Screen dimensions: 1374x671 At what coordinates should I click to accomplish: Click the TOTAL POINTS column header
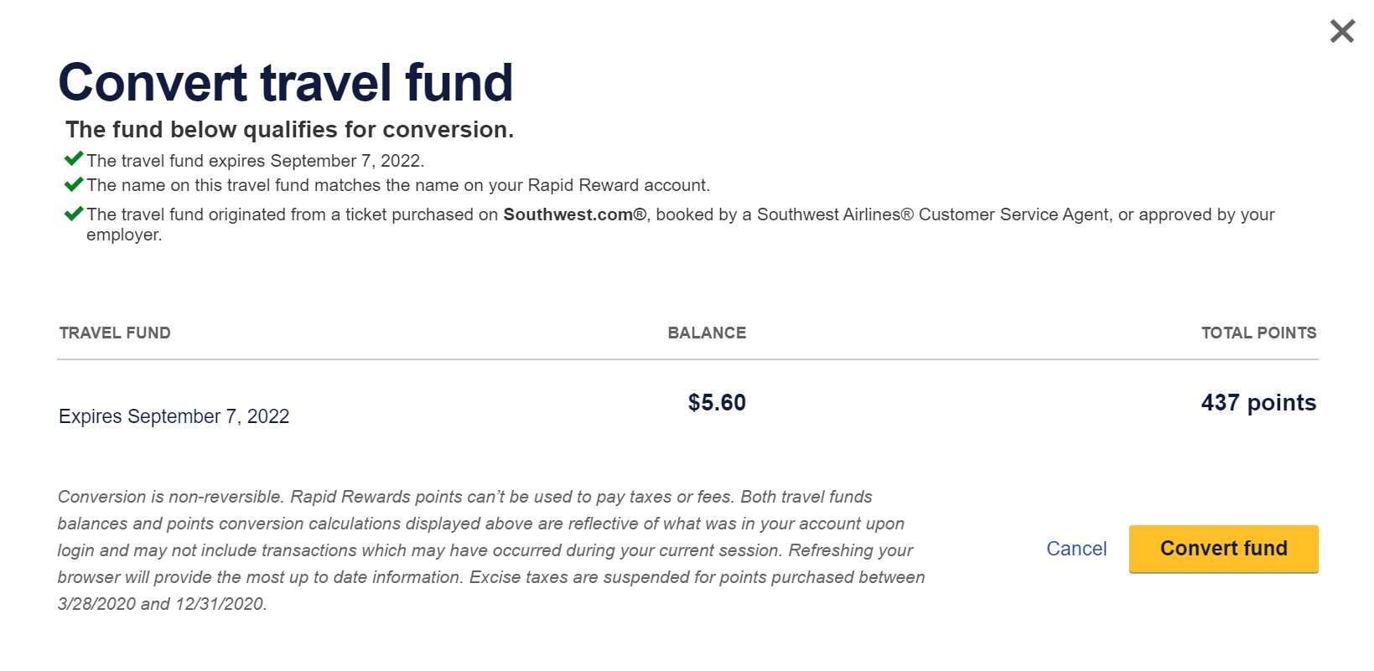1257,333
